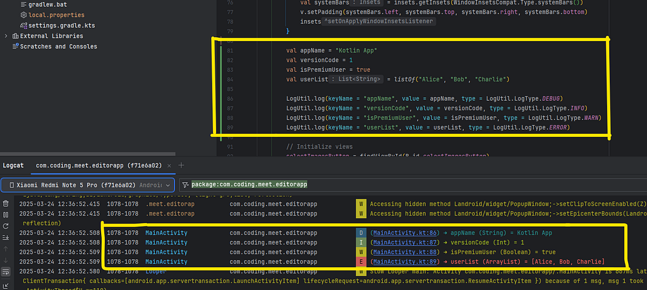The image size is (647, 290).
Task: Click the List<String> inlay hint
Action: 356,79
